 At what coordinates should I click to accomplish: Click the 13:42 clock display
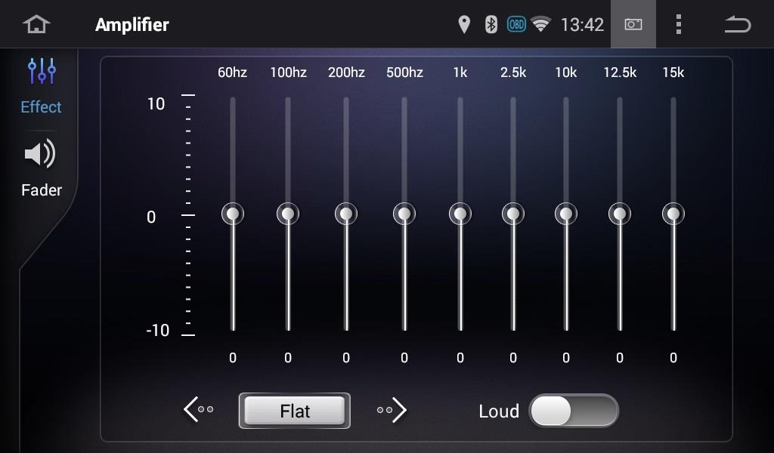(x=582, y=25)
